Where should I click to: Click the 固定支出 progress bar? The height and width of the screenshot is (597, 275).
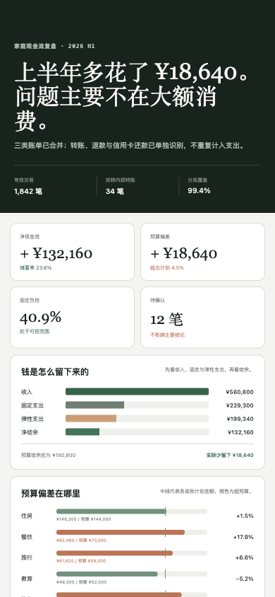click(x=137, y=405)
